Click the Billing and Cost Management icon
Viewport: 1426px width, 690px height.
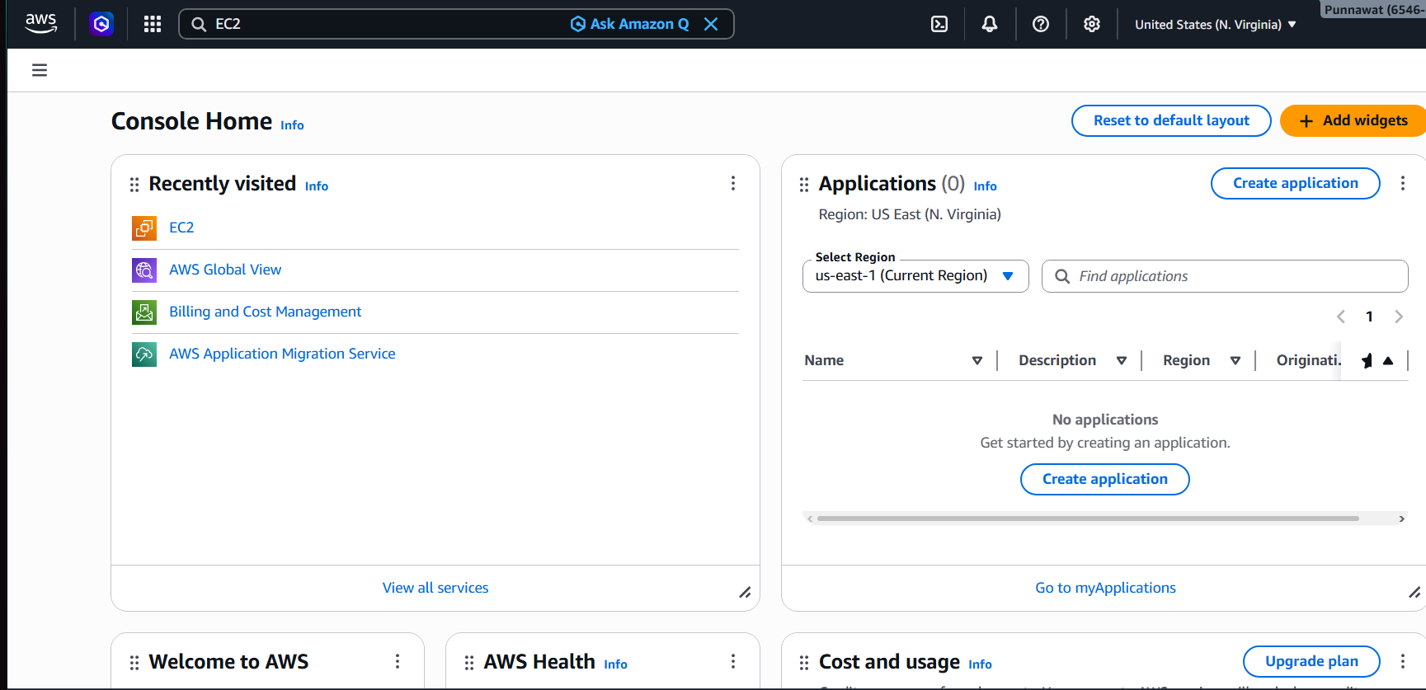(x=144, y=312)
